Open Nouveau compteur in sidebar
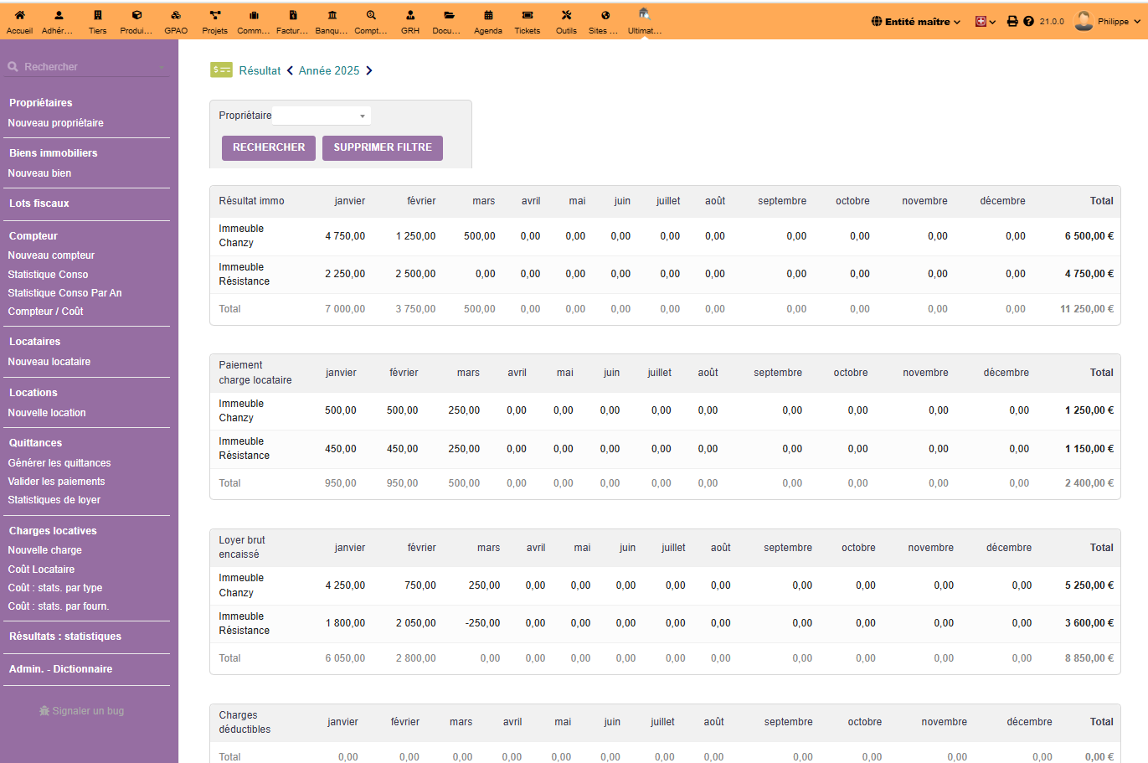The image size is (1148, 763). coord(51,255)
